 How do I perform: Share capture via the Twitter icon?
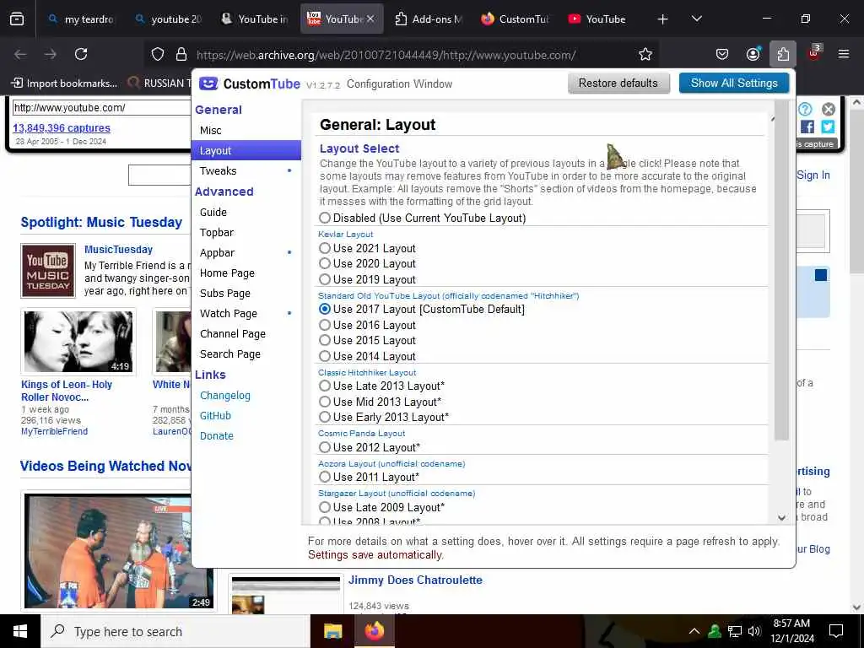[828, 127]
